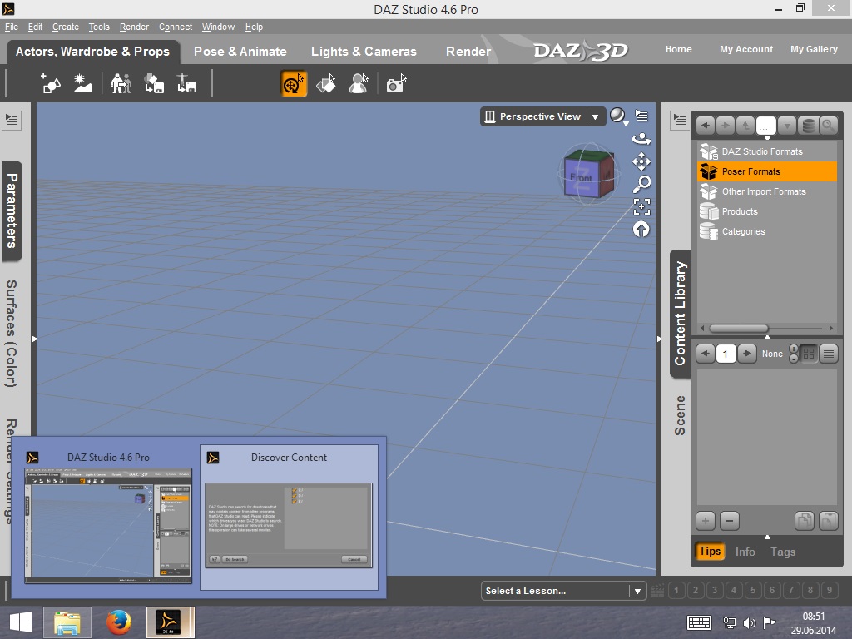Screen dimensions: 852x639
Task: Click the Home link
Action: (x=679, y=49)
